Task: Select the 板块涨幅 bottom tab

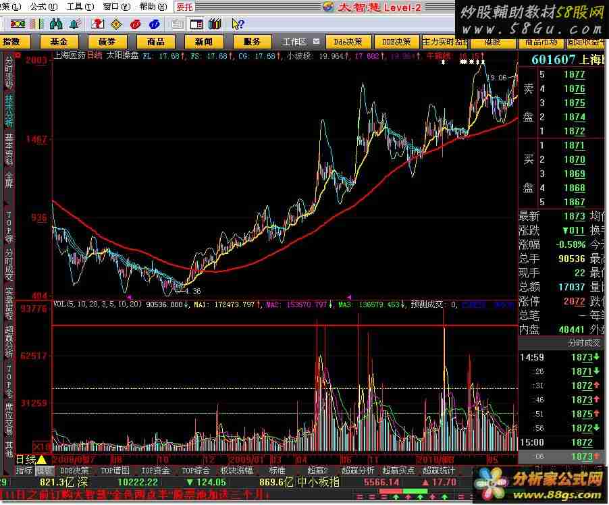Action: [x=236, y=471]
